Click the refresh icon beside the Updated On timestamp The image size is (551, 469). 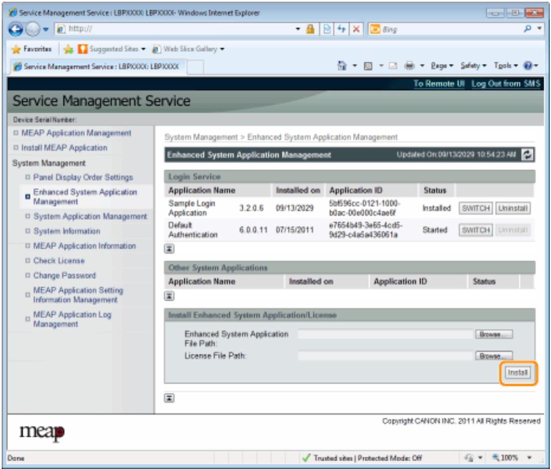(527, 154)
